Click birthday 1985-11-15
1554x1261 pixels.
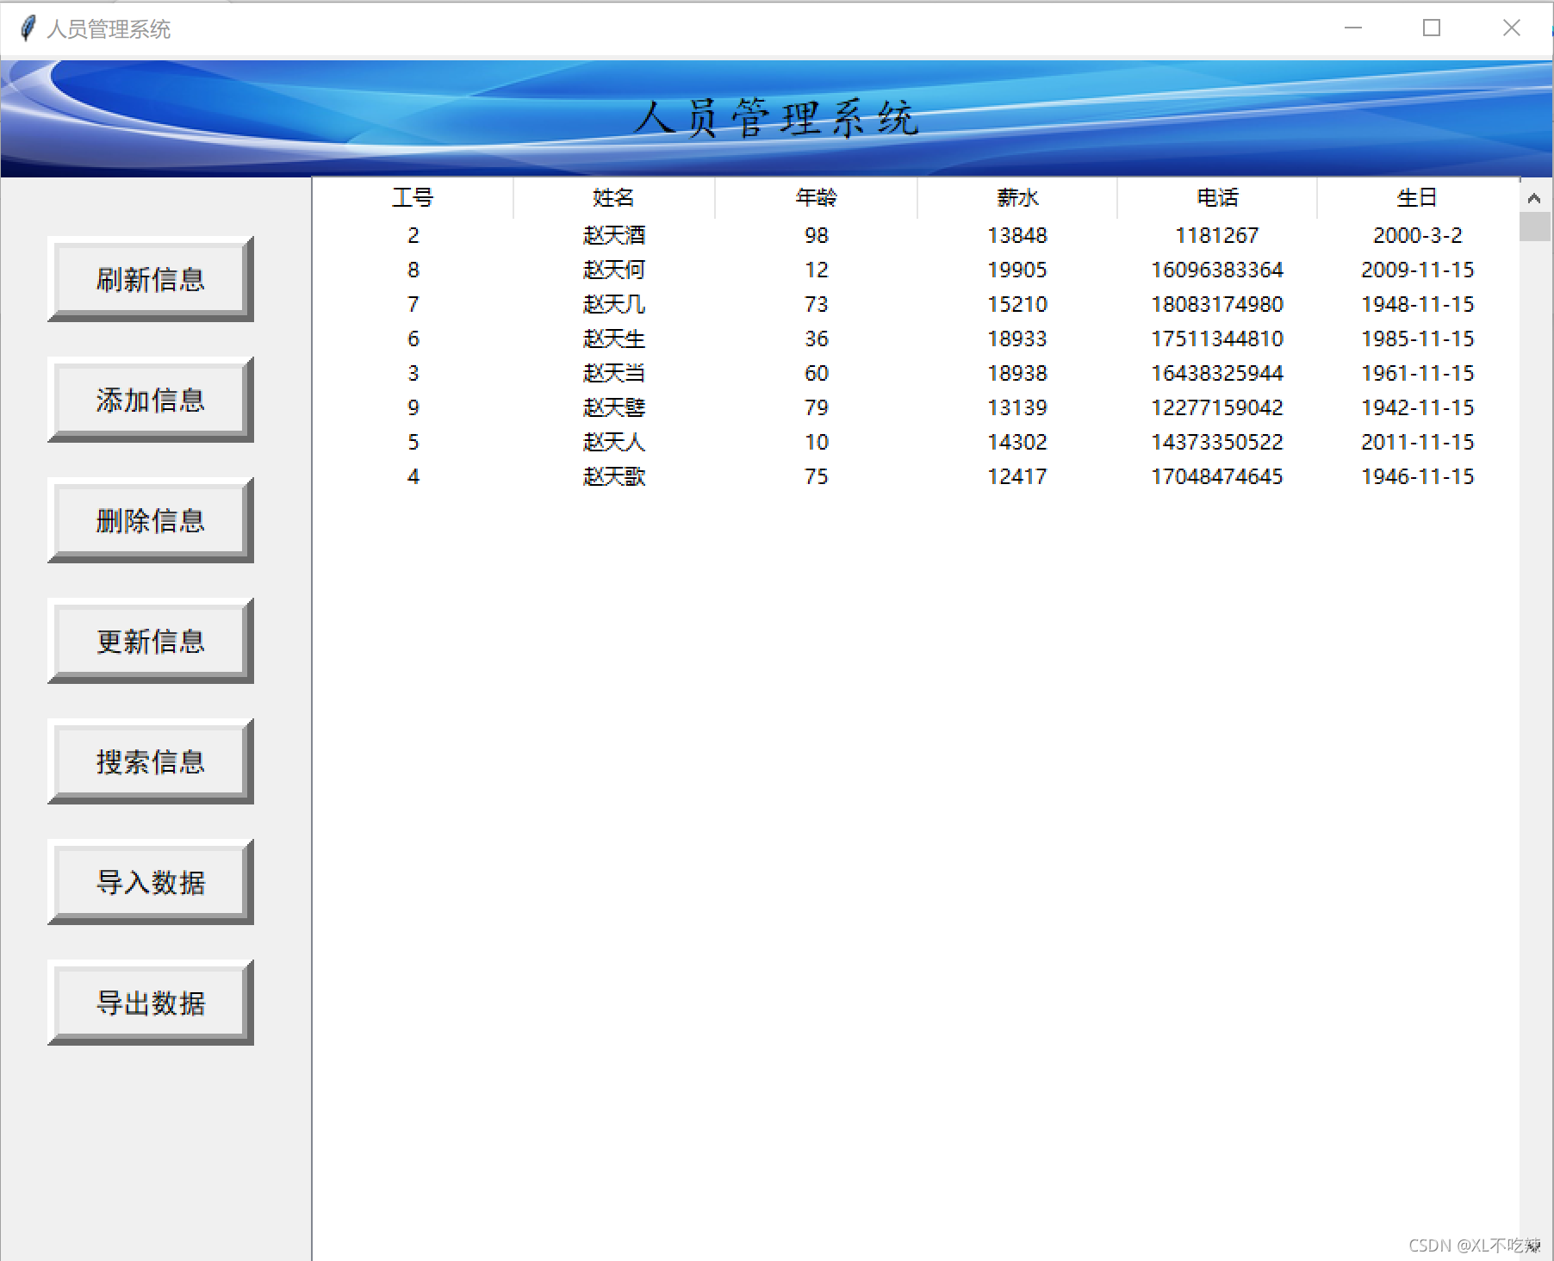point(1418,339)
